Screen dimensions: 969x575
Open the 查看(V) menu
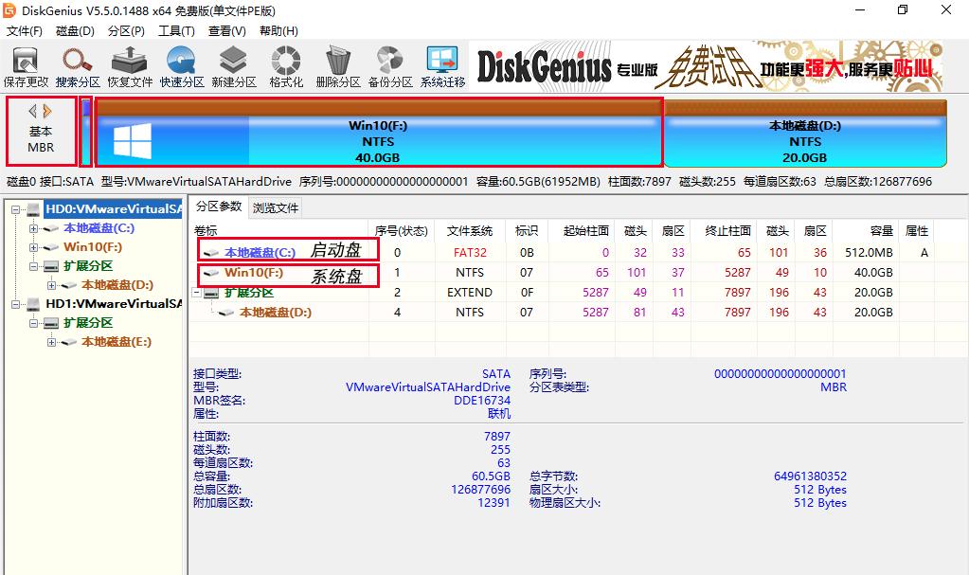click(226, 31)
